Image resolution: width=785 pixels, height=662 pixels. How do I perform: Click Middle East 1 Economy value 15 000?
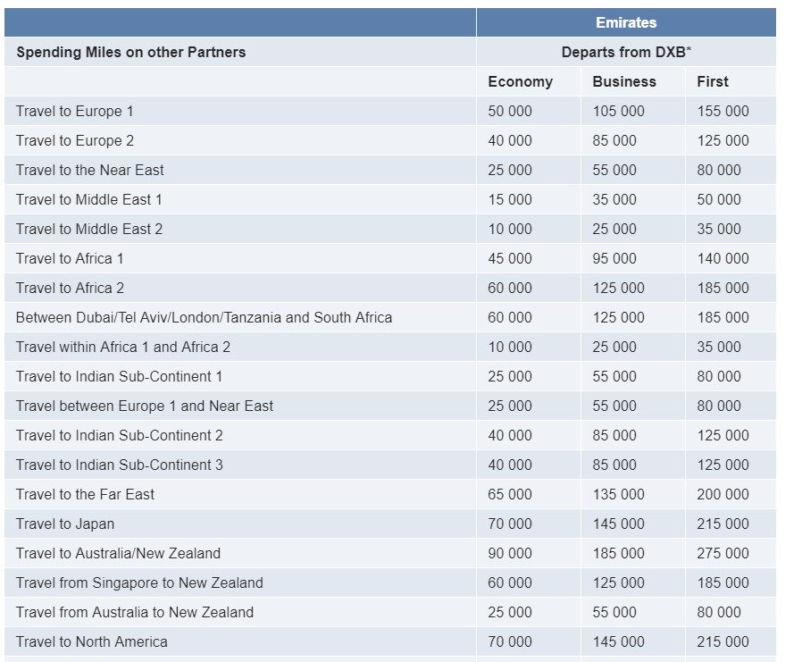(x=510, y=200)
